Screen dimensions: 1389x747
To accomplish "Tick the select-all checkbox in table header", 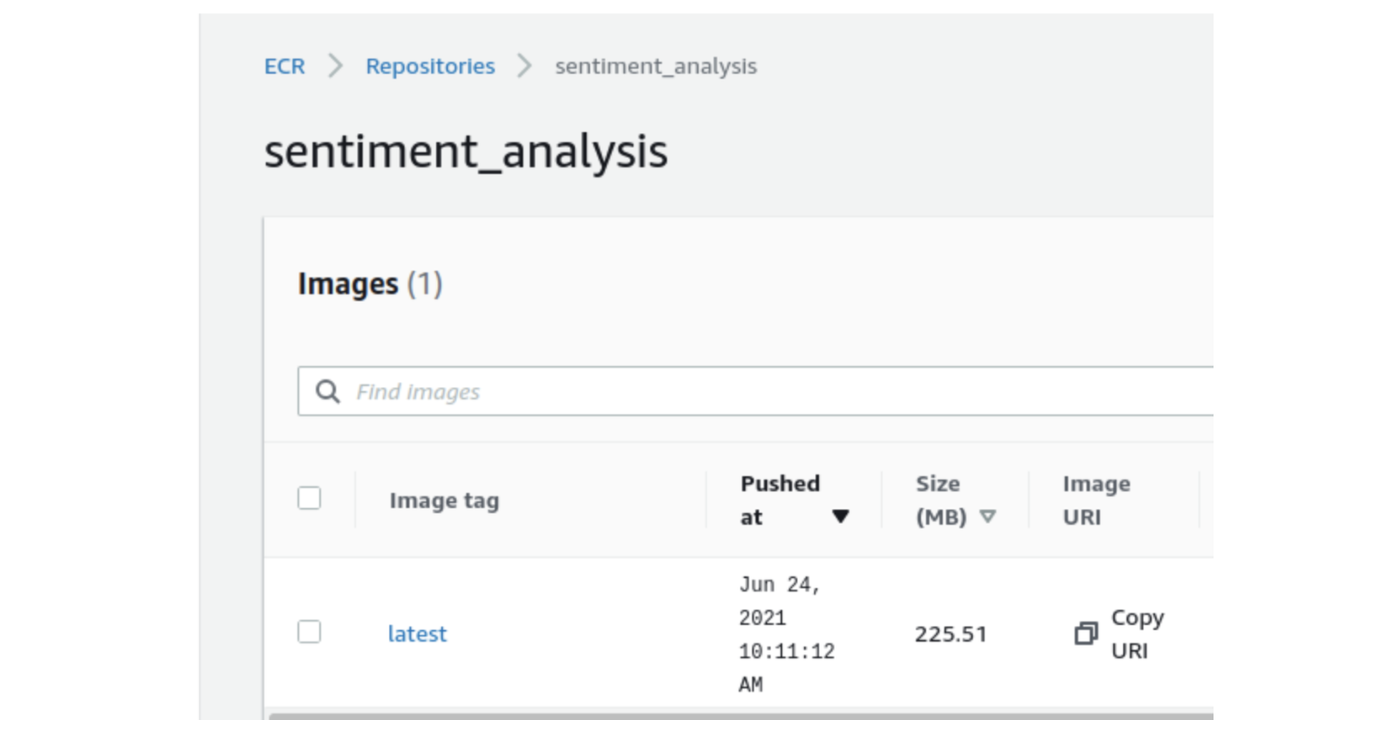I will [309, 498].
